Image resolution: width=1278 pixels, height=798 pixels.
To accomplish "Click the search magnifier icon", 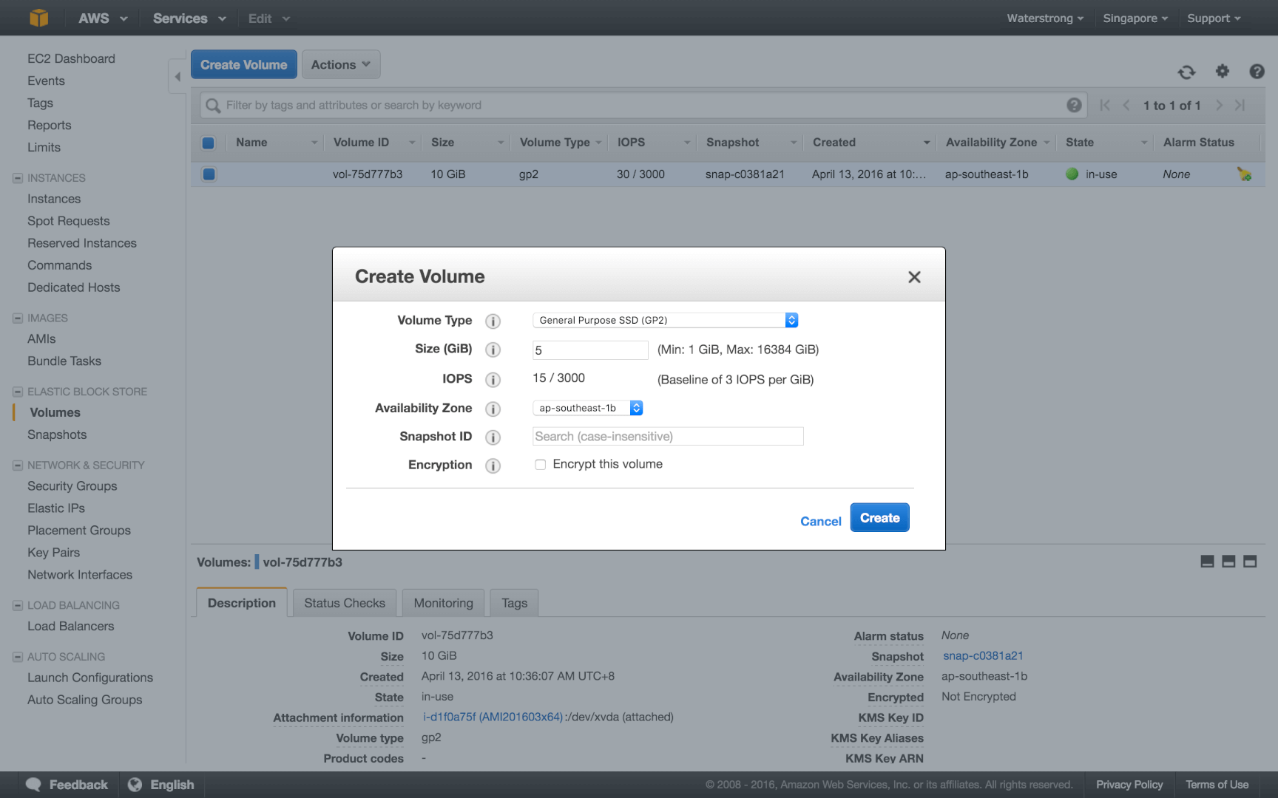I will pyautogui.click(x=213, y=106).
